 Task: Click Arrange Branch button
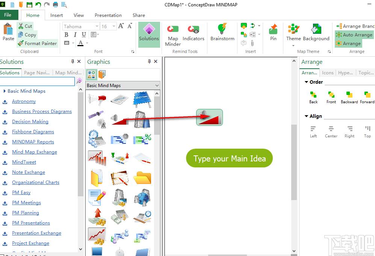click(x=355, y=26)
